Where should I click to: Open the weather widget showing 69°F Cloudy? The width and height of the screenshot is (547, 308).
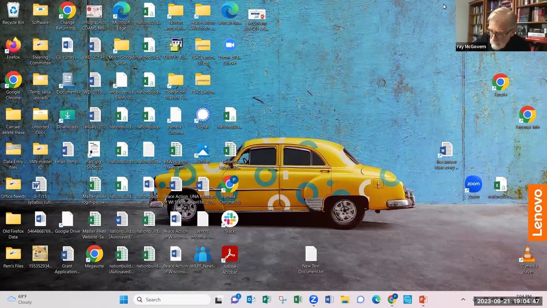point(20,299)
